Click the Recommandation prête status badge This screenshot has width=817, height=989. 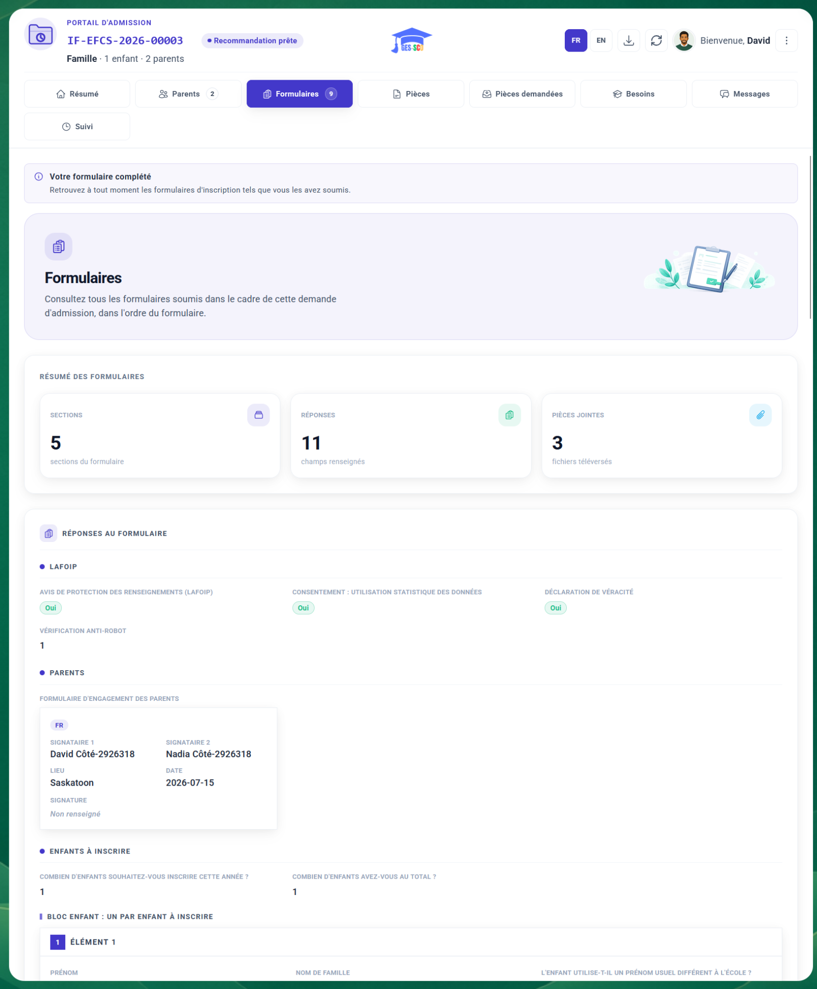pyautogui.click(x=252, y=41)
